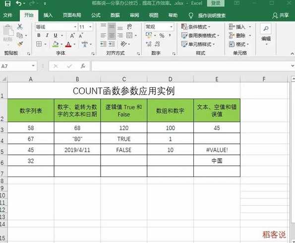Select cell containing #VALUE!
295x243 pixels.
pos(217,150)
